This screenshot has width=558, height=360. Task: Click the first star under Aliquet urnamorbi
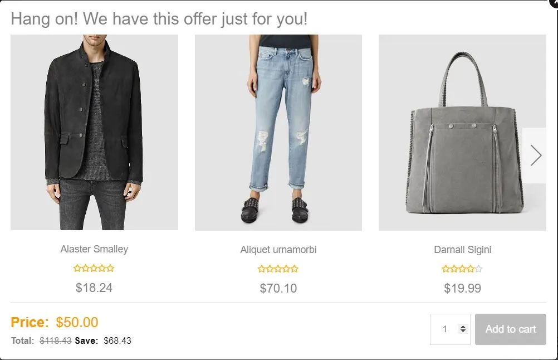[x=263, y=268]
